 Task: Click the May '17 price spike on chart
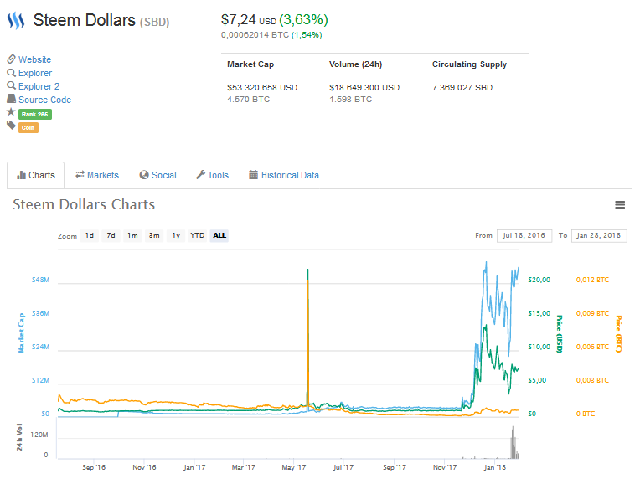(307, 339)
